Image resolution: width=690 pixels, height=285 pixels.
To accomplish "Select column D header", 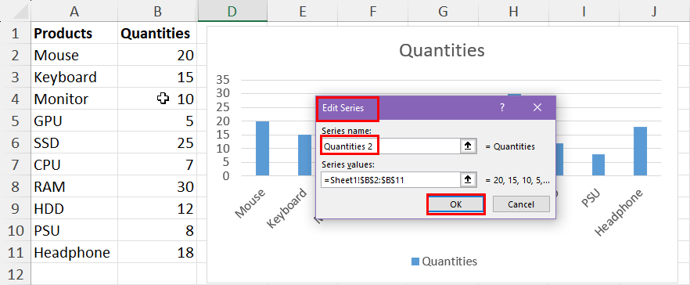I will point(232,12).
